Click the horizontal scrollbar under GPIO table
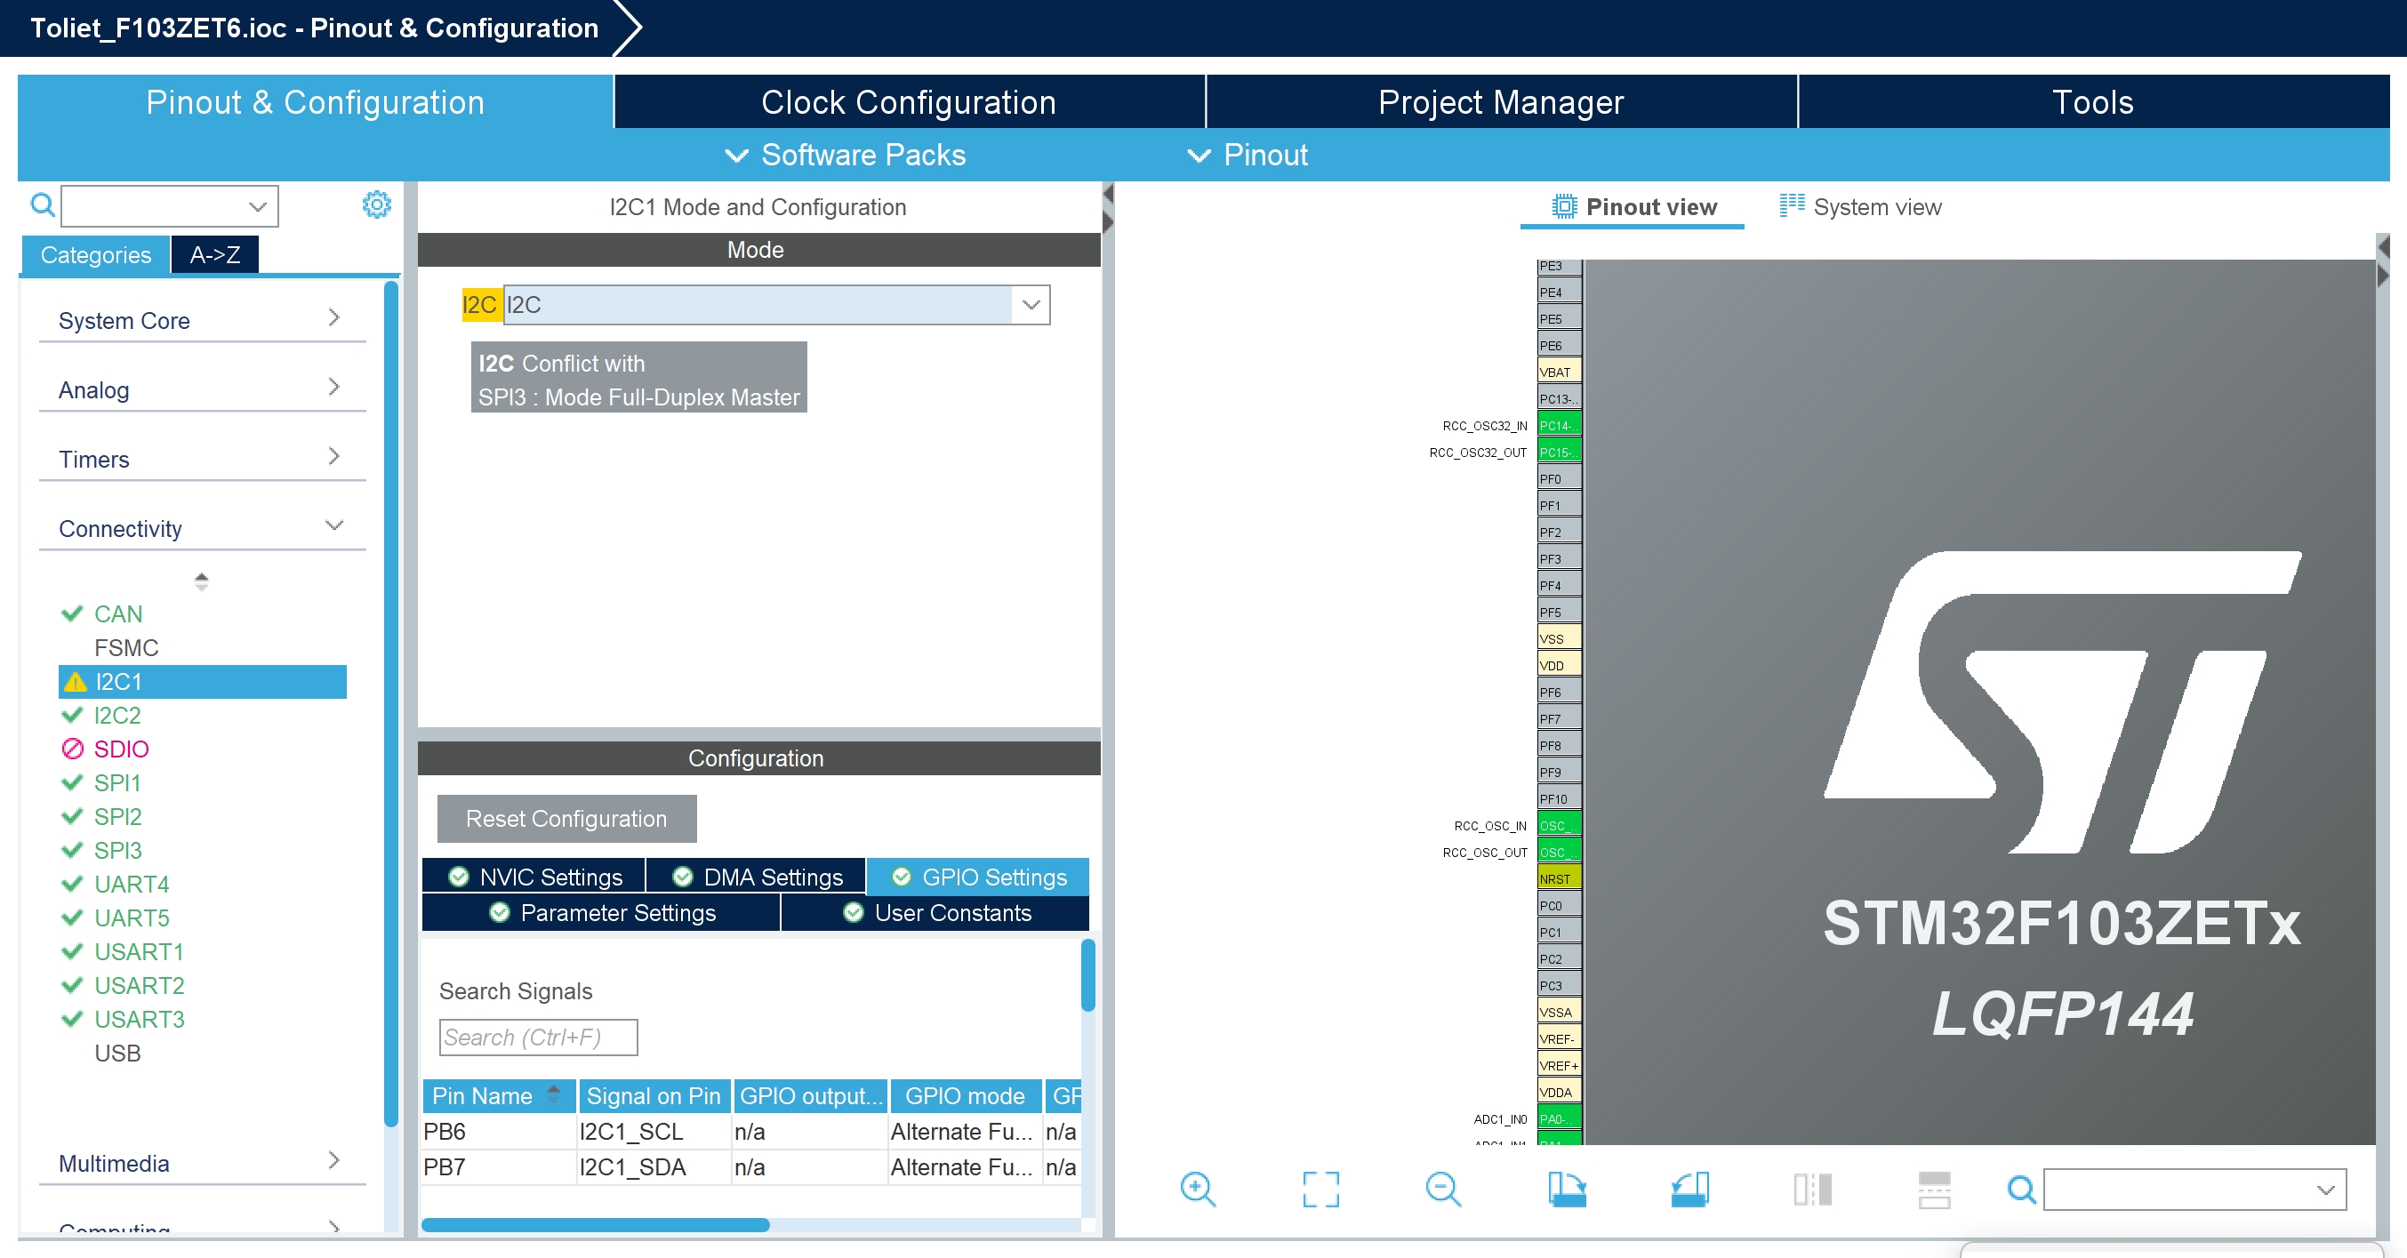Screen dimensions: 2407x1258 point(595,1223)
